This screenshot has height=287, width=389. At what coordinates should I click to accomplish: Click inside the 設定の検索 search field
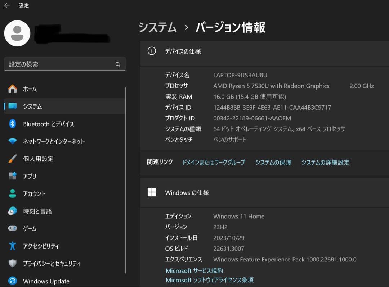pos(65,64)
